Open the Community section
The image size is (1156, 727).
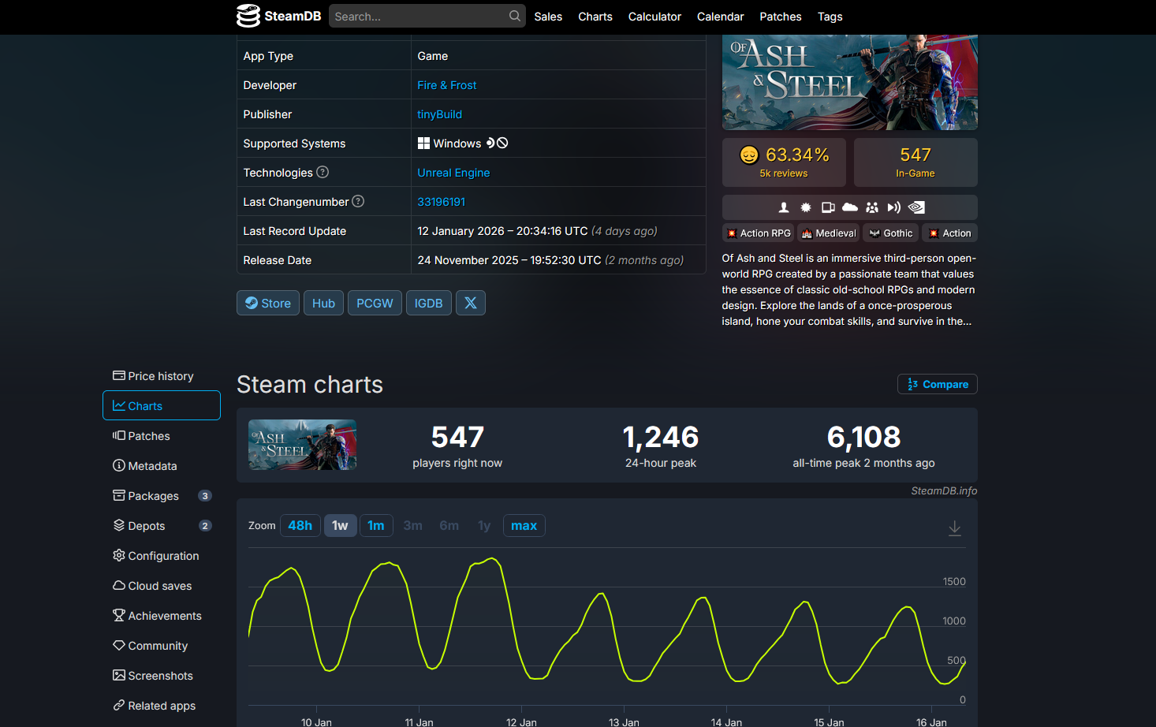pos(162,646)
